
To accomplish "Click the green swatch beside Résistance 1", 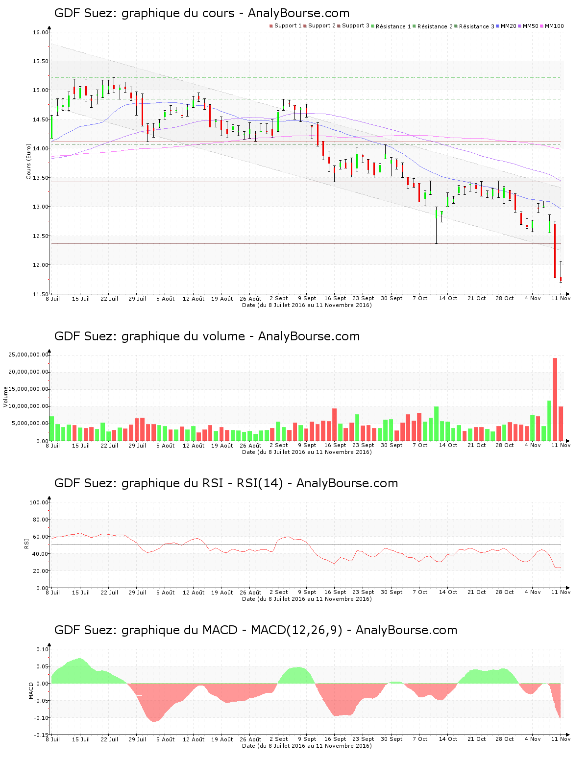I will 373,26.
